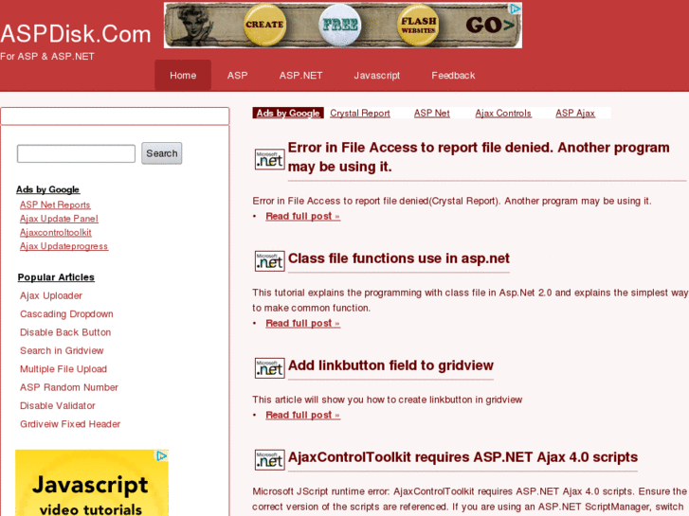Click the .net icon beside Add linkbutton post

(270, 368)
